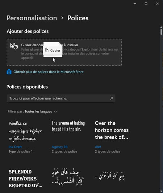
Task: Click the vertical scrollbar thumb
Action: click(161, 32)
